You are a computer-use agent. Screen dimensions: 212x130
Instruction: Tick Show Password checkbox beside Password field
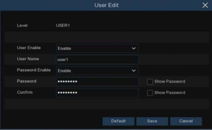point(150,82)
